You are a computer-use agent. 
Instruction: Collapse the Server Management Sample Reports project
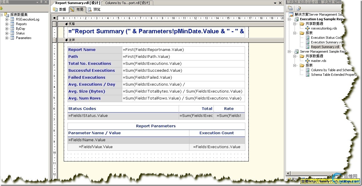(x=290, y=52)
